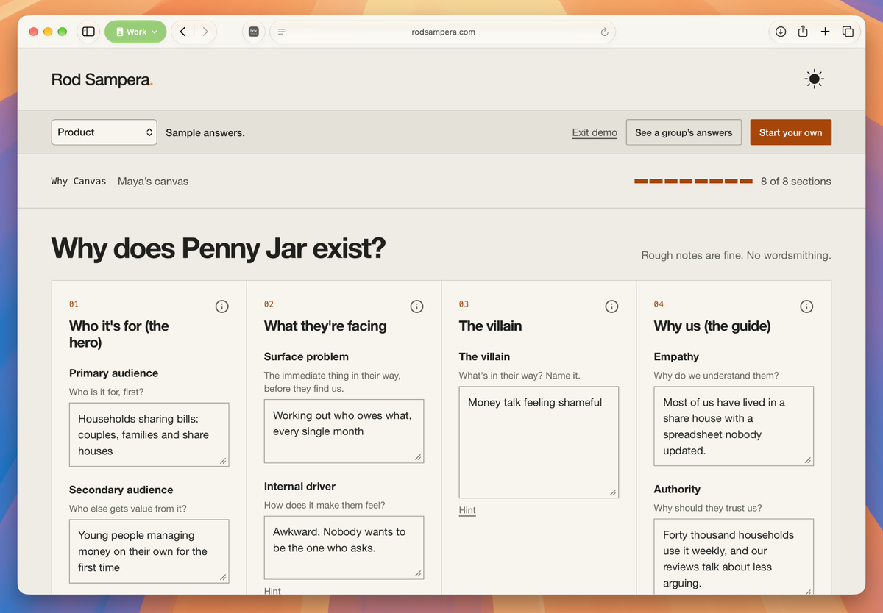Click the Exit demo link
883x613 pixels.
595,132
